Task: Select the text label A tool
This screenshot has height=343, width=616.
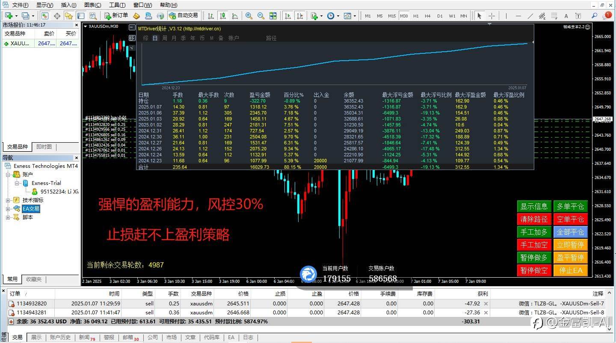Action: click(x=566, y=16)
